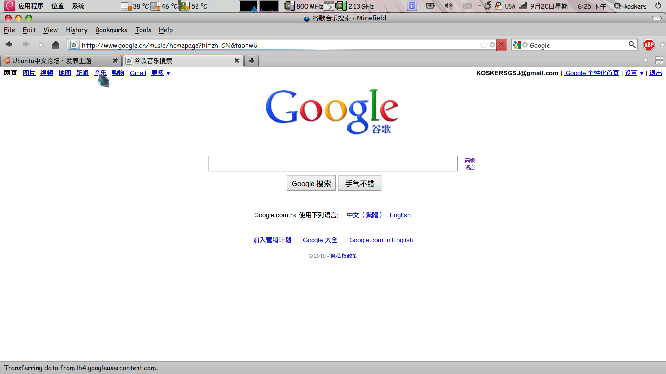Open the Help menu
Image resolution: width=666 pixels, height=374 pixels.
(166, 30)
